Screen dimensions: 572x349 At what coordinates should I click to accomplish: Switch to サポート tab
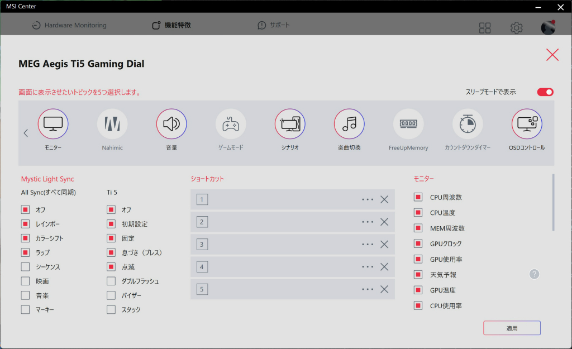point(274,25)
